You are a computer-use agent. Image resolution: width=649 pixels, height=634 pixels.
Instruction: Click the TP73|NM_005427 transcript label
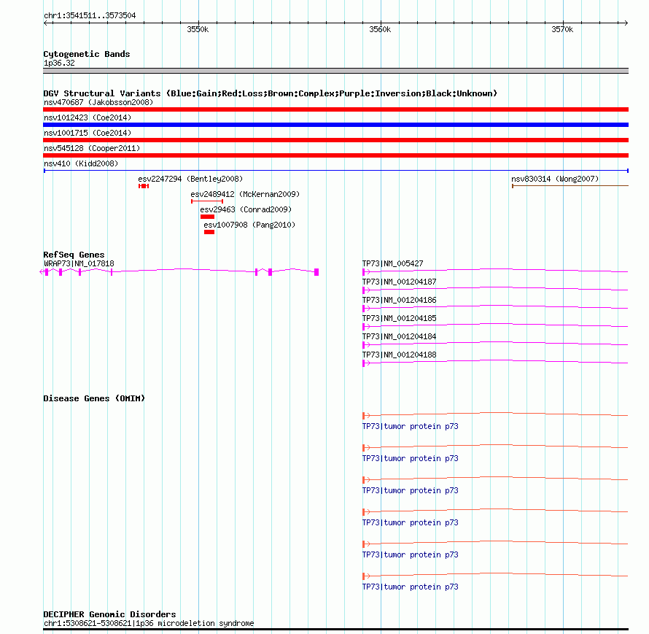(x=393, y=263)
